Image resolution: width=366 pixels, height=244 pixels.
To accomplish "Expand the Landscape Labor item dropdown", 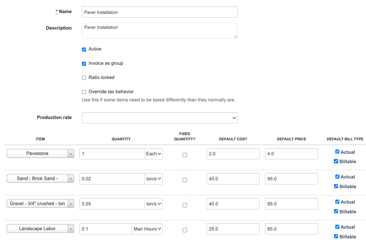I will [x=70, y=229].
